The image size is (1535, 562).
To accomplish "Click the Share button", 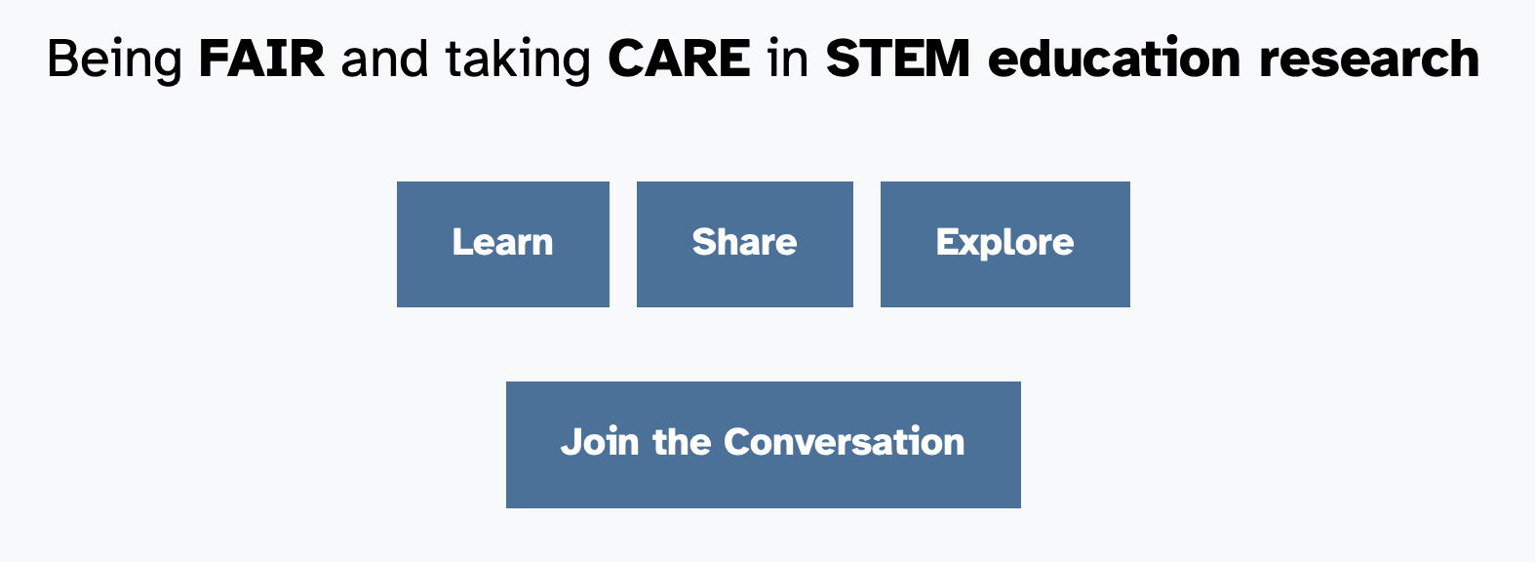I will (x=744, y=244).
